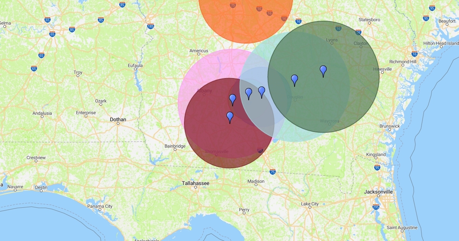The image size is (459, 241).
Task: Click the Beaufort town label
Action: [x=447, y=21]
